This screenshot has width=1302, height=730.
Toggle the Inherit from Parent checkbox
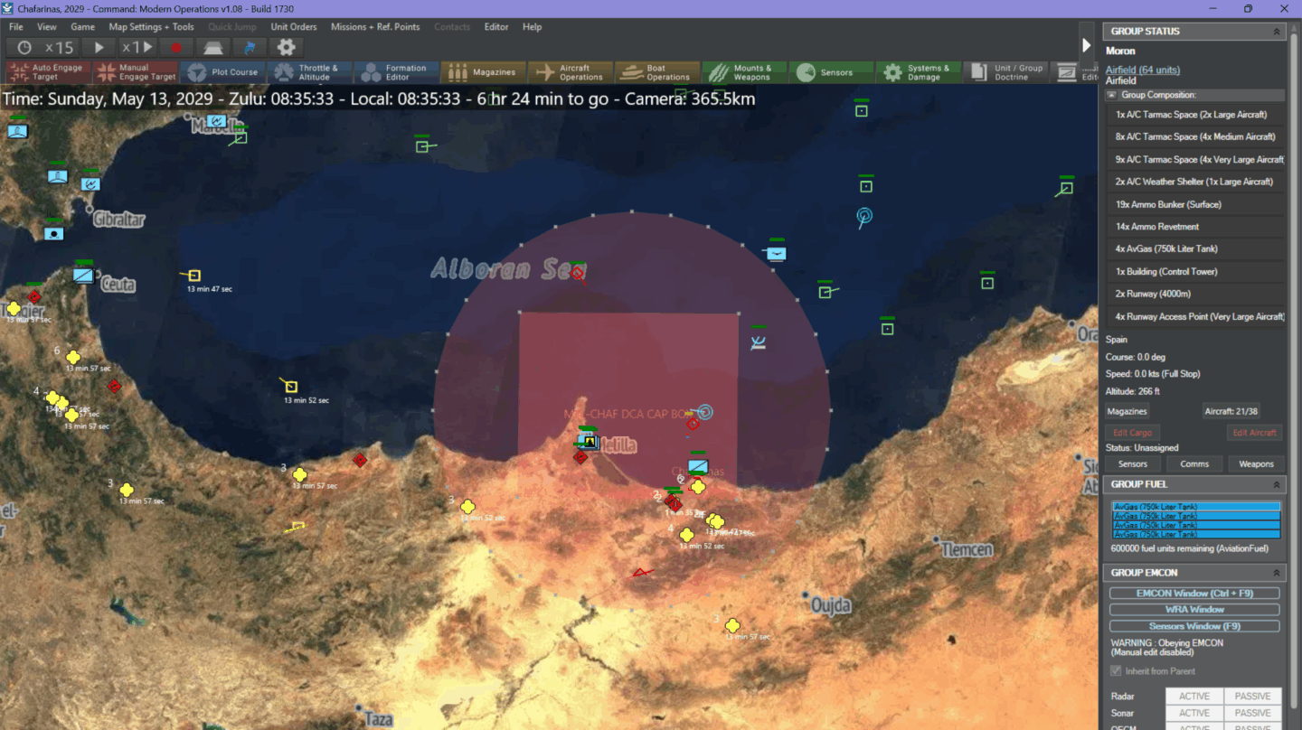(1116, 671)
